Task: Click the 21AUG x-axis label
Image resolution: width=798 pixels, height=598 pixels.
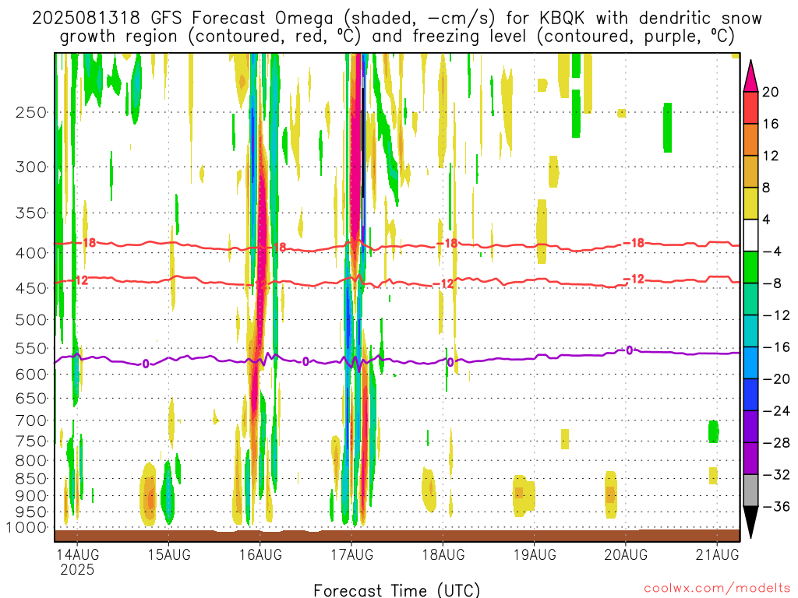Action: click(x=717, y=554)
